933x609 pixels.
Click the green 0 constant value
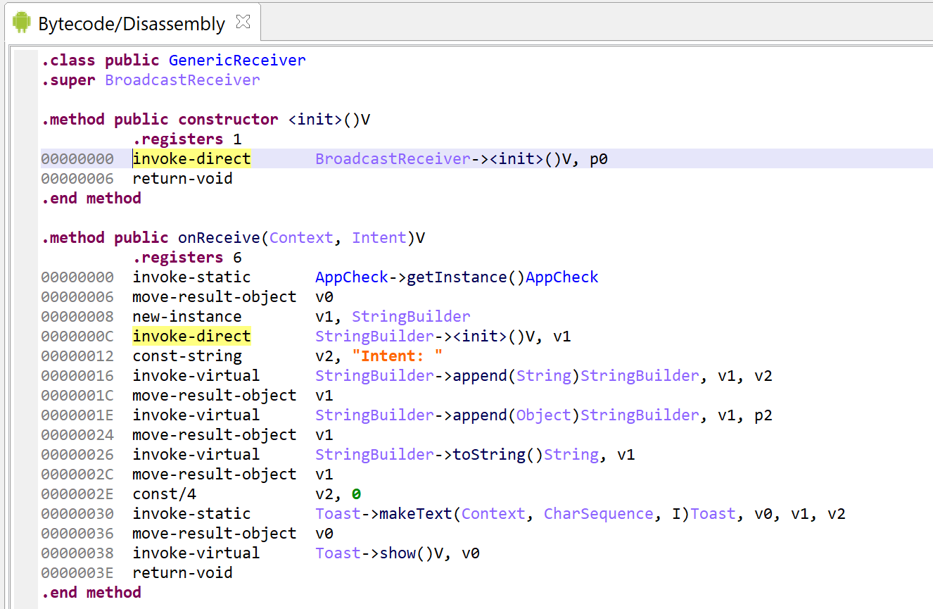click(x=357, y=494)
